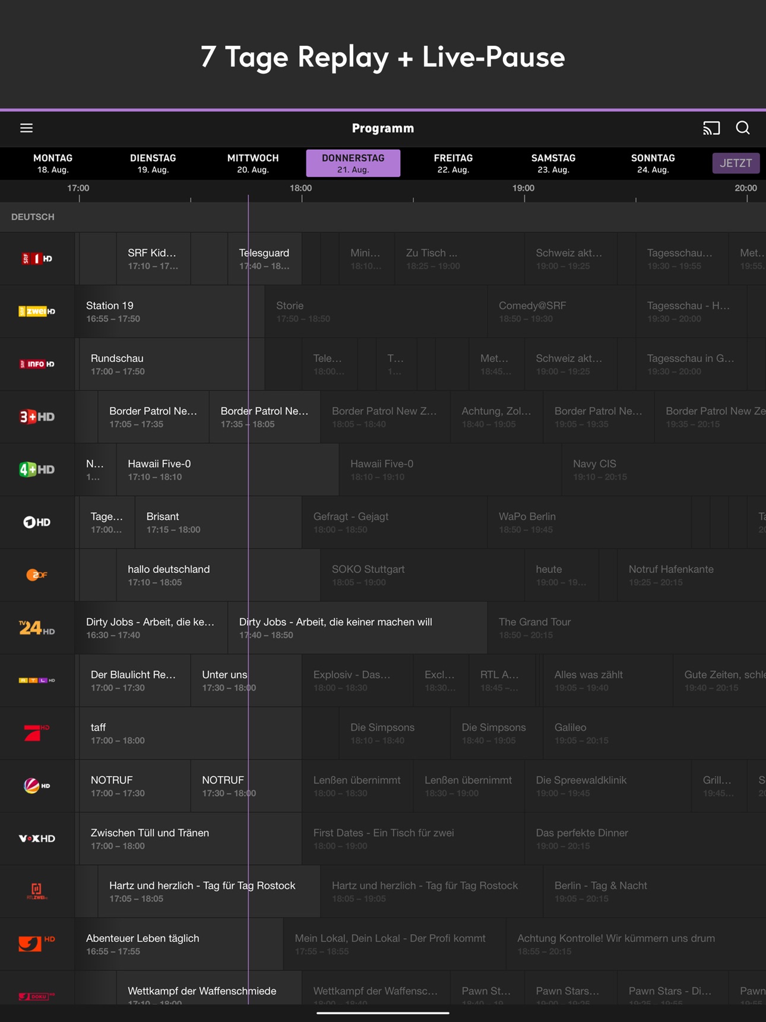The height and width of the screenshot is (1022, 766).
Task: Click the 19:00 mark on the timeline
Action: 524,188
